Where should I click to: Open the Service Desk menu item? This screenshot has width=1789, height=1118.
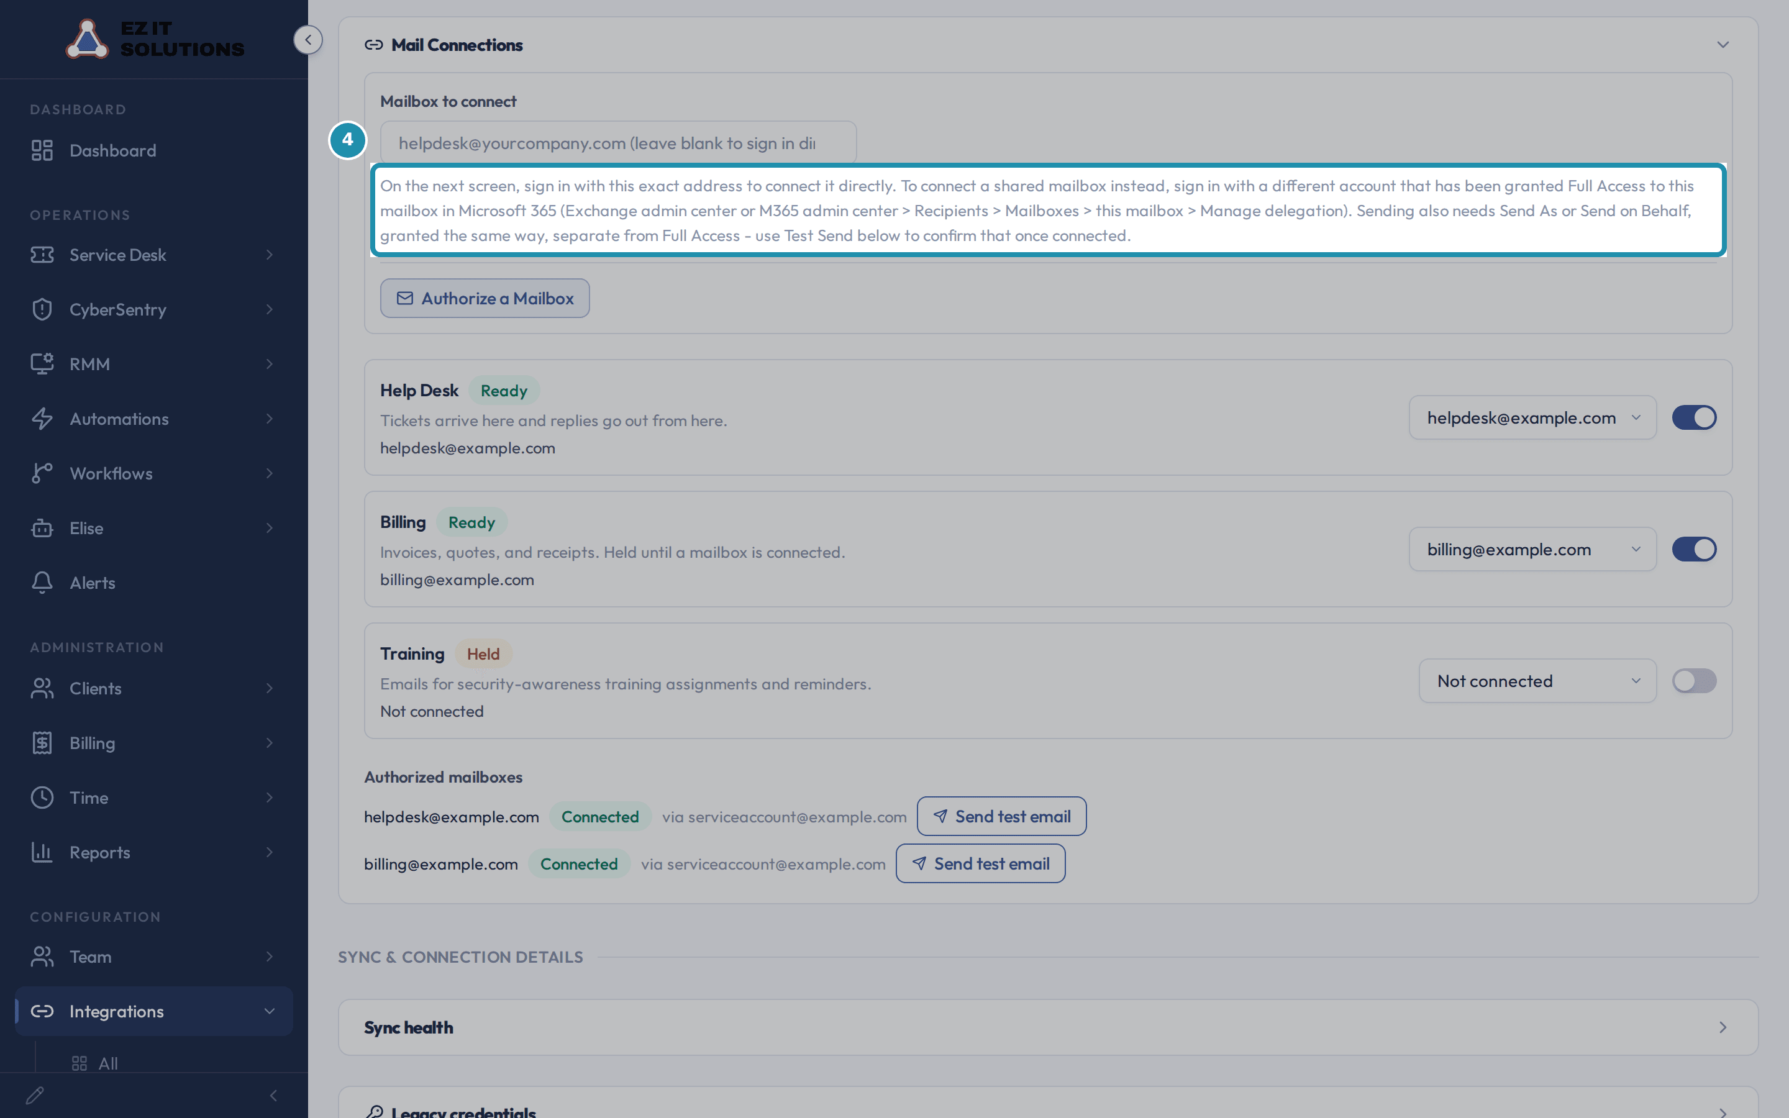pos(154,255)
